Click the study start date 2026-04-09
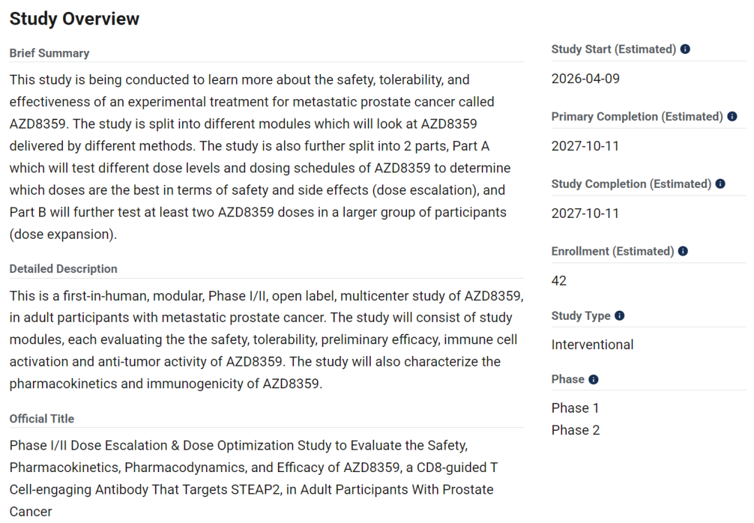Viewport: 754px width, 523px height. point(585,78)
